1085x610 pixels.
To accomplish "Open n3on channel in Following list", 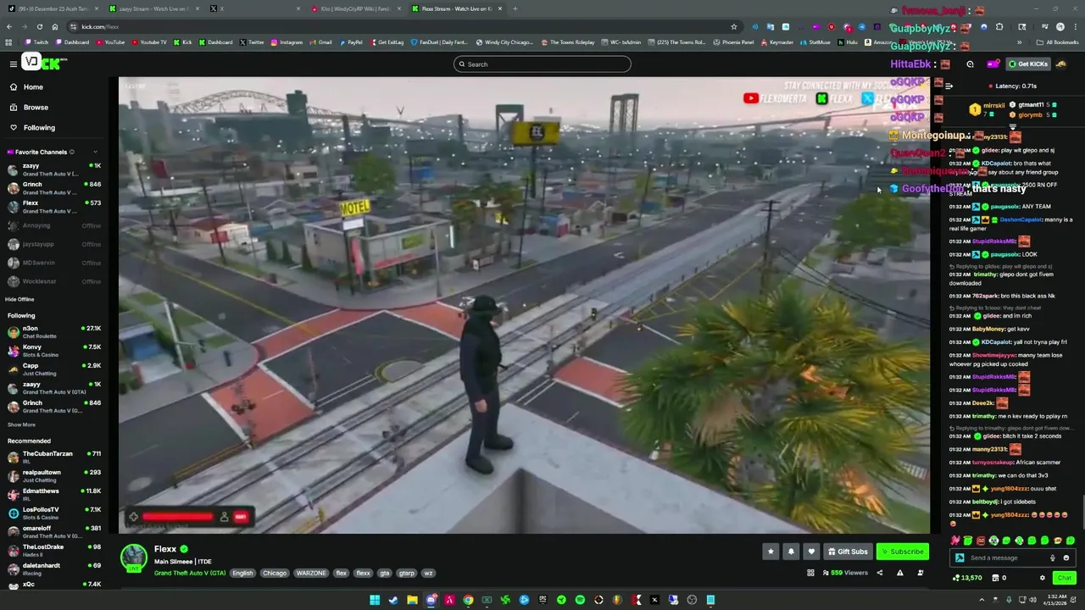I will click(53, 332).
